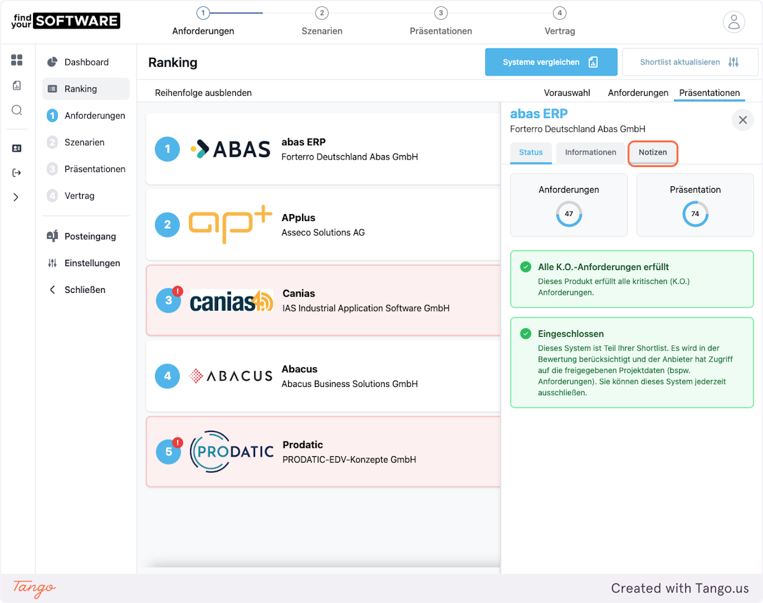Click the Systeme vergleichen button

point(551,62)
